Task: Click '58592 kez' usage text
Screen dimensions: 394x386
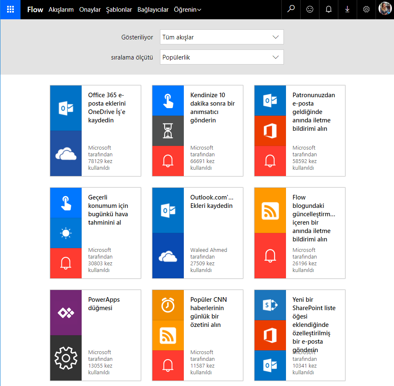Action: tap(304, 161)
